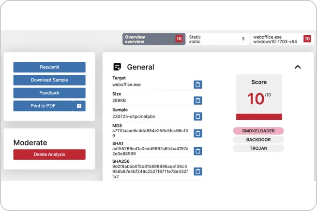Click the red 10 badge on Overview tab
Screen dimensions: 317x211
tap(179, 39)
